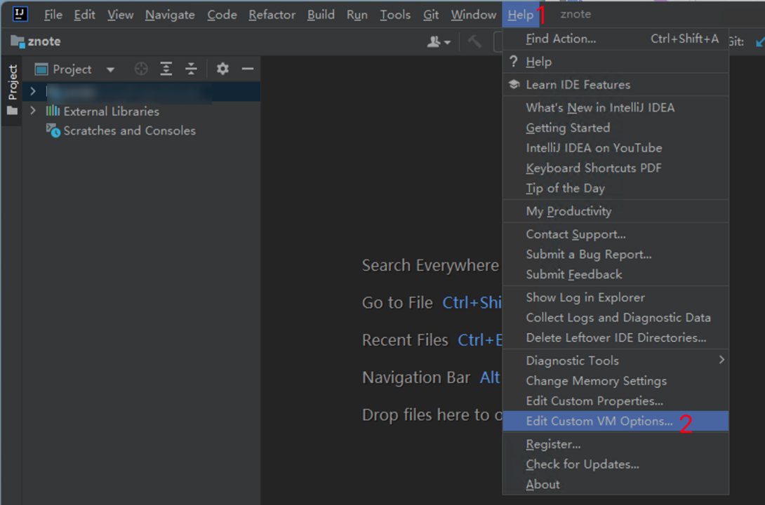This screenshot has width=765, height=505.
Task: Select Change Memory Settings menu item
Action: [x=596, y=381]
